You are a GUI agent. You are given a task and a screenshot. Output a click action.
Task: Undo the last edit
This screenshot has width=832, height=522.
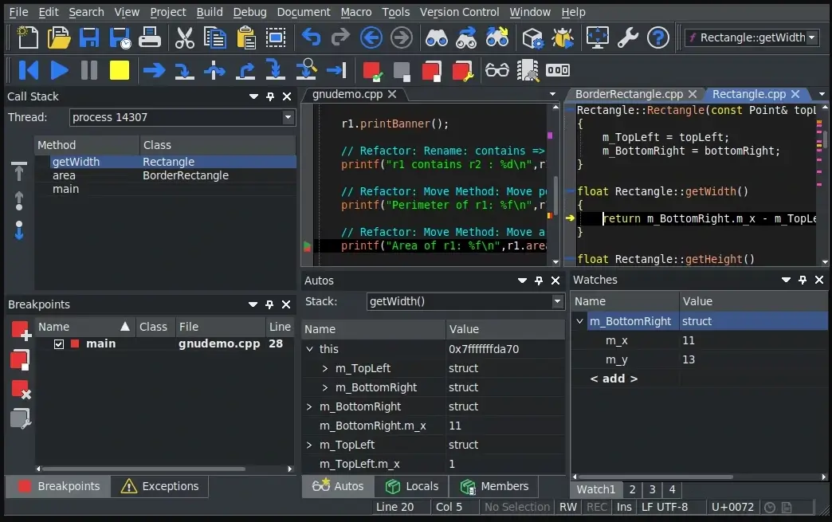[311, 37]
